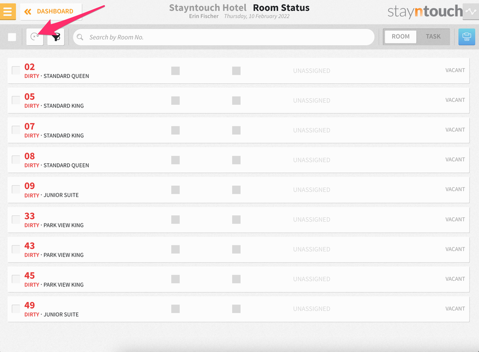The image size is (479, 352).
Task: Check the box for room 07
Action: pyautogui.click(x=16, y=129)
